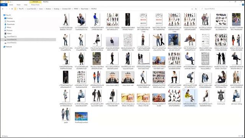The image size is (245, 138).
Task: Switch to Details view icon in status bar
Action: tap(240, 136)
